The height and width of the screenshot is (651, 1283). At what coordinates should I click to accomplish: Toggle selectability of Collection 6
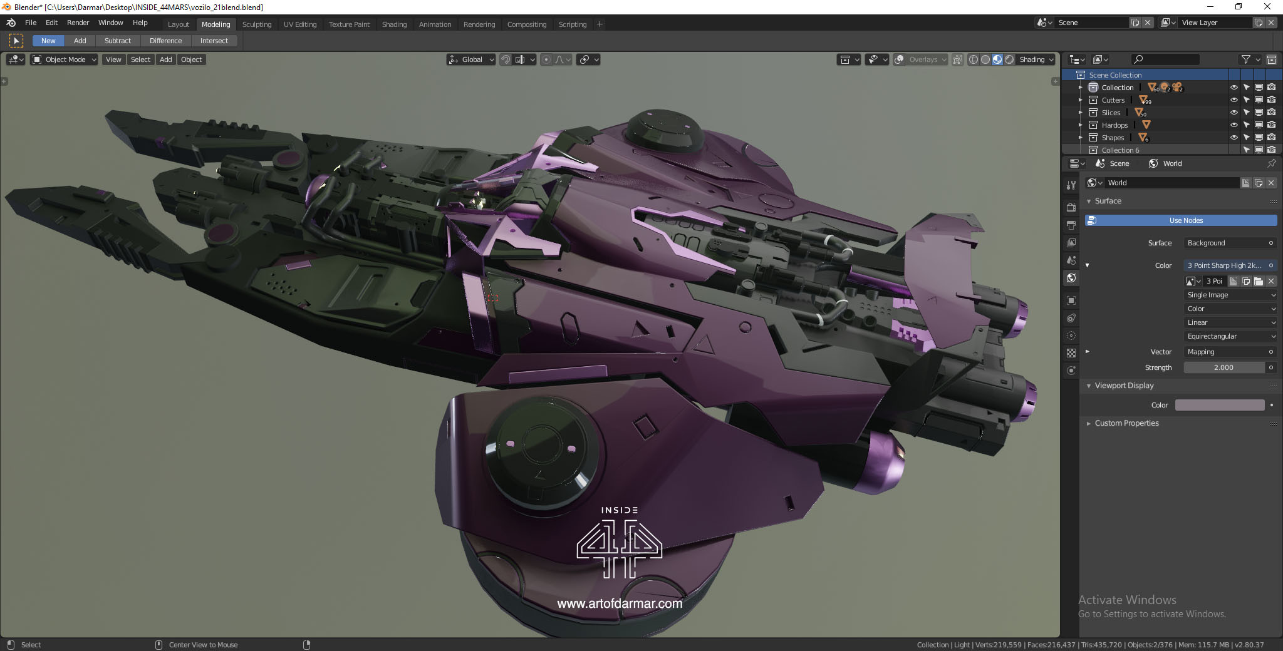[1247, 150]
